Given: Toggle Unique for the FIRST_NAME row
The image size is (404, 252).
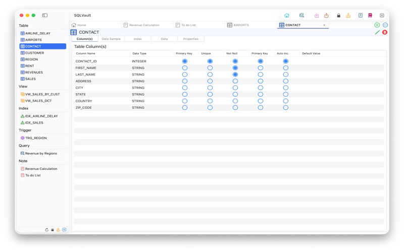Looking at the screenshot, I should 210,68.
